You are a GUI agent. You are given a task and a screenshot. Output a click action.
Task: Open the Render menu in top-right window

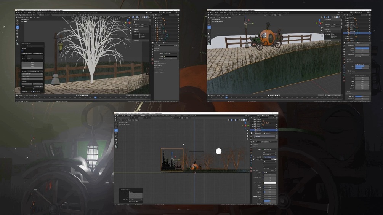pyautogui.click(x=217, y=13)
